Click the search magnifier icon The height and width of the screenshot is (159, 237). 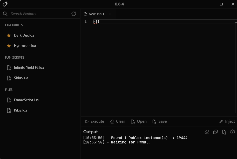click(5, 14)
